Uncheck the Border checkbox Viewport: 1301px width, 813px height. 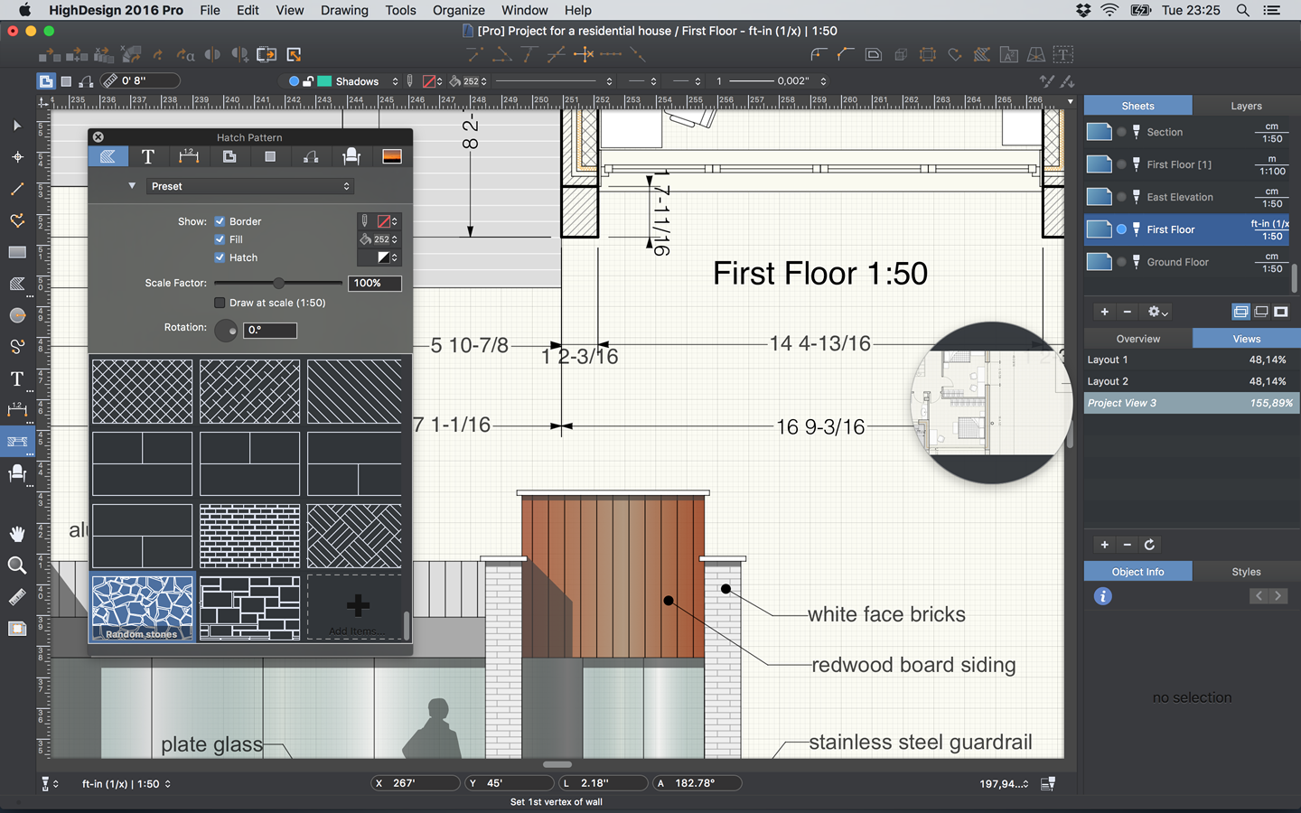[220, 221]
